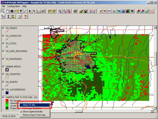The height and width of the screenshot is (119, 158).
Task: Click the dark blue CO_WATERBODIES swatch
Action: pyautogui.click(x=7, y=93)
